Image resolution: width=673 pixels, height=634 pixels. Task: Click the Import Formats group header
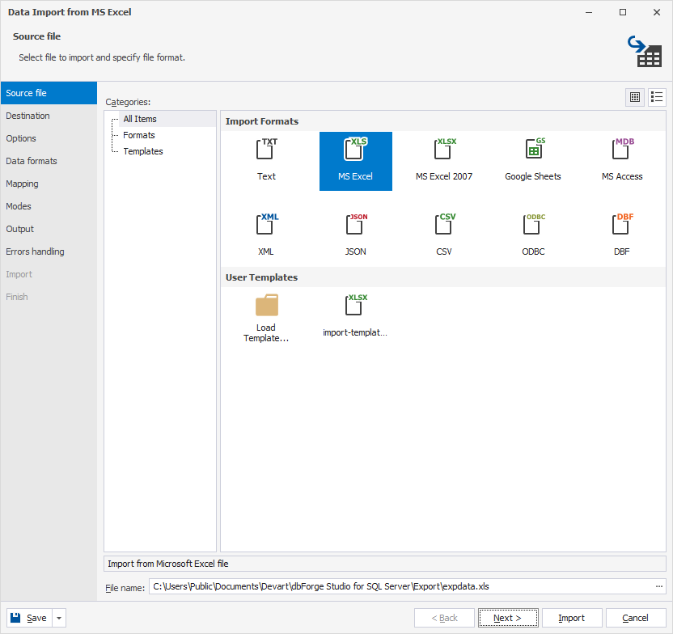coord(443,121)
